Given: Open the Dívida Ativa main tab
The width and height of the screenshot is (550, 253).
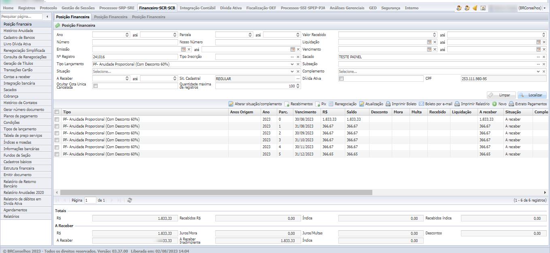Looking at the screenshot, I should (x=231, y=8).
